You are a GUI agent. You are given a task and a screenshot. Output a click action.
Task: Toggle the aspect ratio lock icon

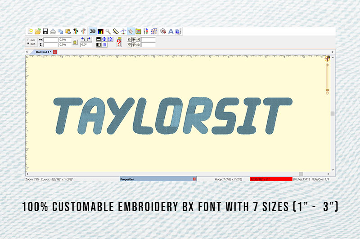click(x=75, y=42)
